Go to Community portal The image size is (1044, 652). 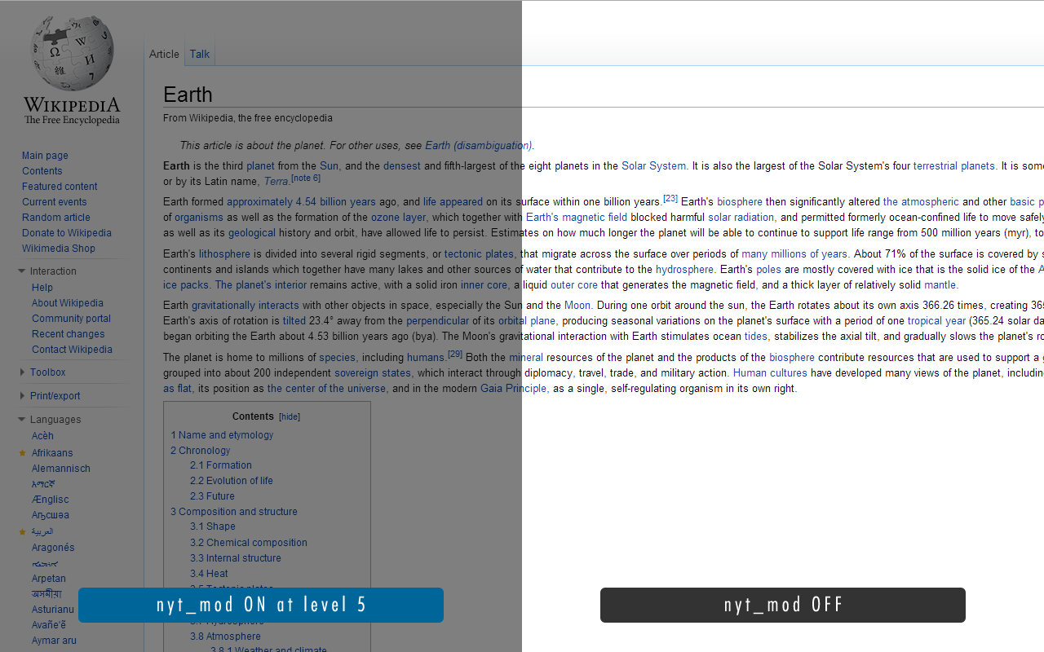[71, 319]
